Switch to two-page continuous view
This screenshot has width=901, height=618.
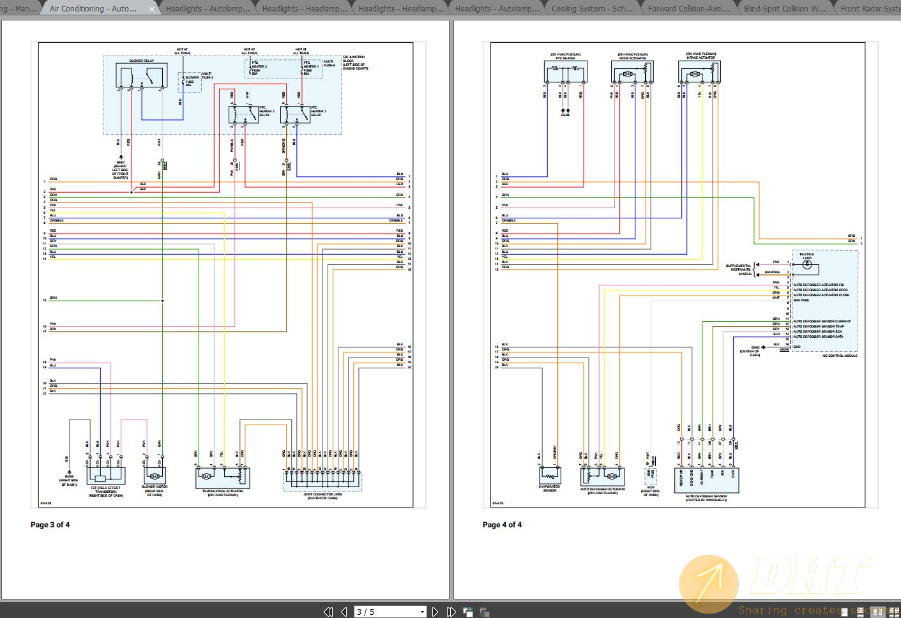[893, 612]
